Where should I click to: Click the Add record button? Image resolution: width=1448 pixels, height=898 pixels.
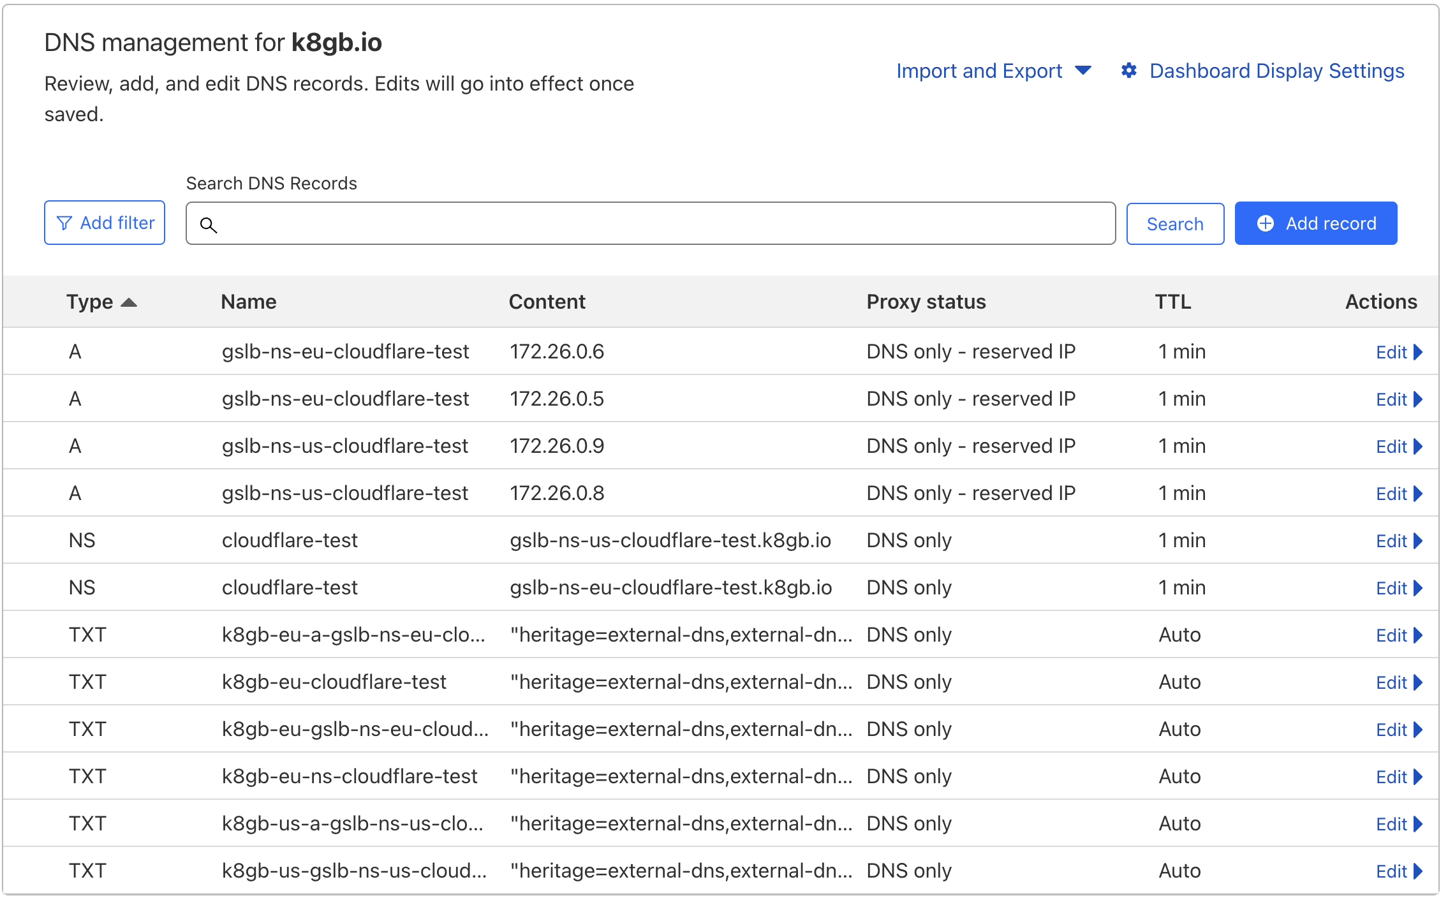[1315, 223]
